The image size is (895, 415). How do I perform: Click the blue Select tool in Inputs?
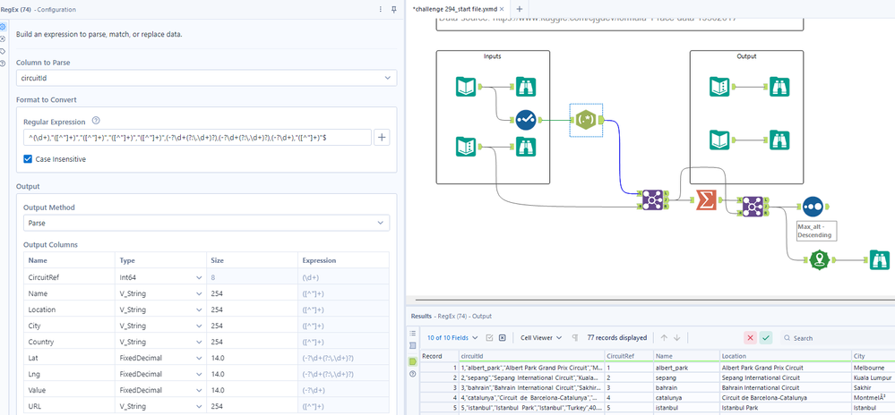pyautogui.click(x=525, y=120)
